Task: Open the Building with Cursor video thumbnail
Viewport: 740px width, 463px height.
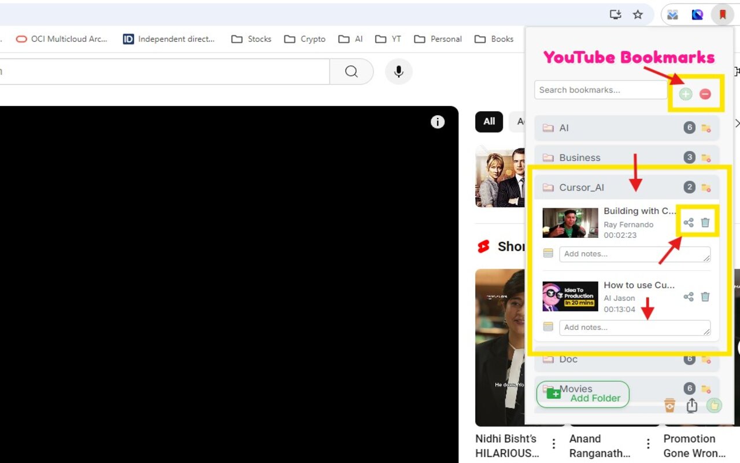Action: point(571,223)
